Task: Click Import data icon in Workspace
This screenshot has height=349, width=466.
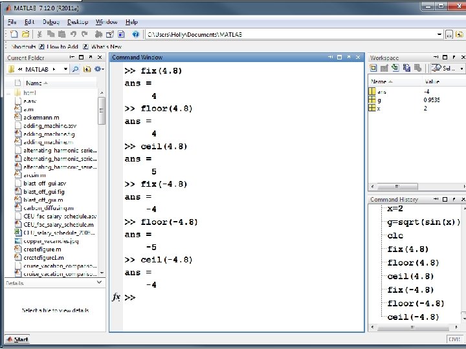Action: click(395, 68)
